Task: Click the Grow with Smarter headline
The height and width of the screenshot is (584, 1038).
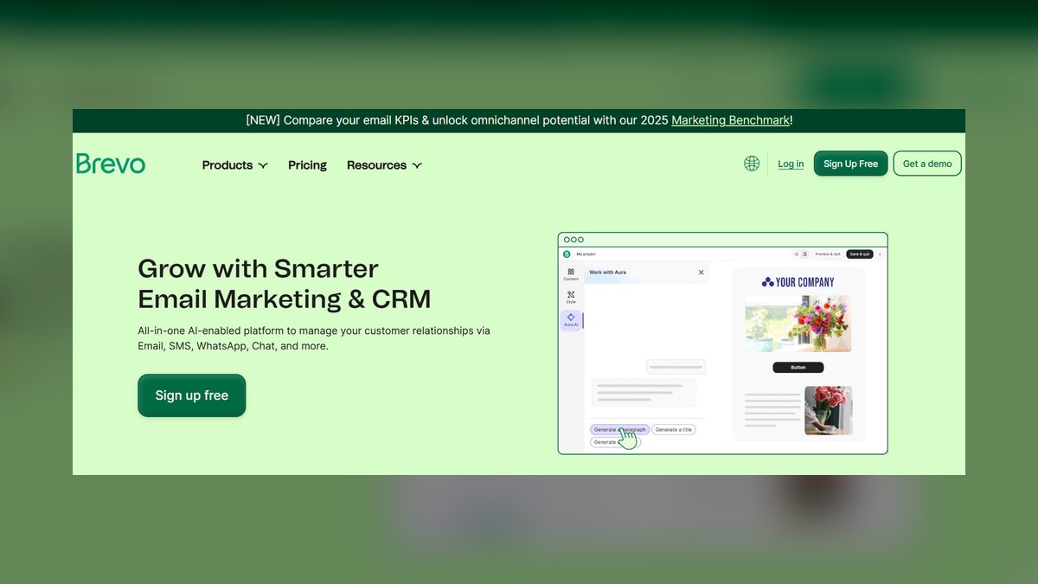Action: pyautogui.click(x=259, y=268)
